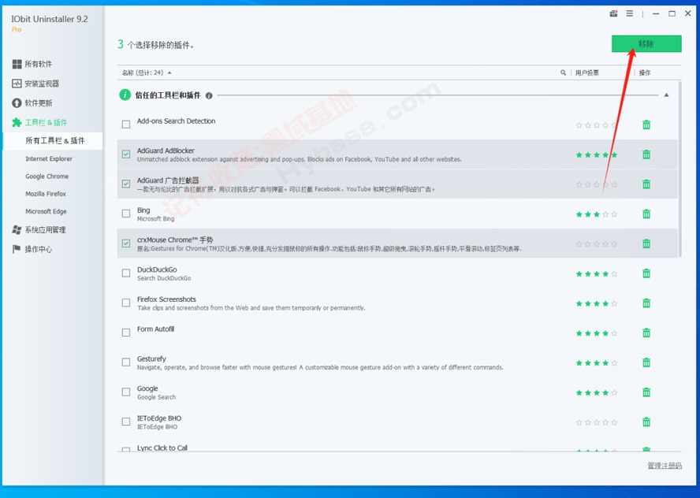Click trash icon for IEToEdge BHO
Image resolution: width=700 pixels, height=498 pixels.
click(x=646, y=422)
